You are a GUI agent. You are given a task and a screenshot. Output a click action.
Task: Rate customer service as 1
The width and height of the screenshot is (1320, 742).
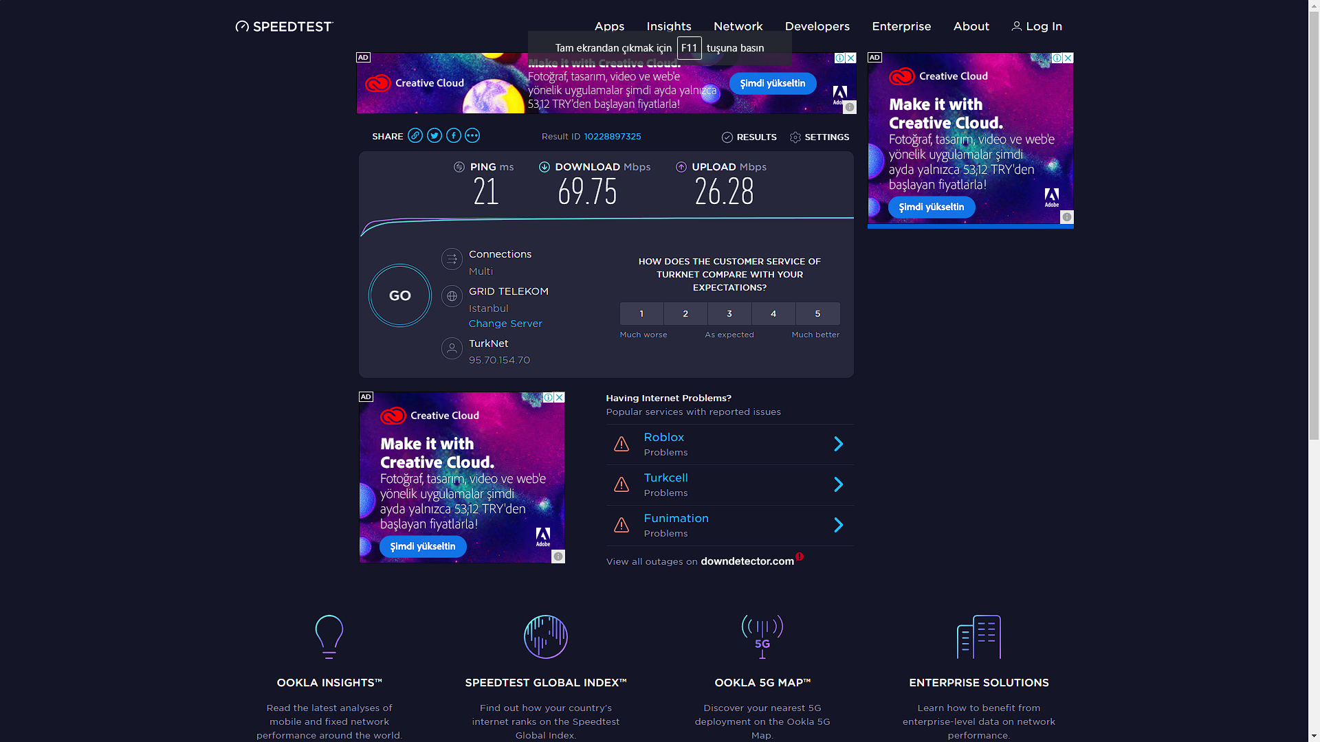pyautogui.click(x=641, y=314)
